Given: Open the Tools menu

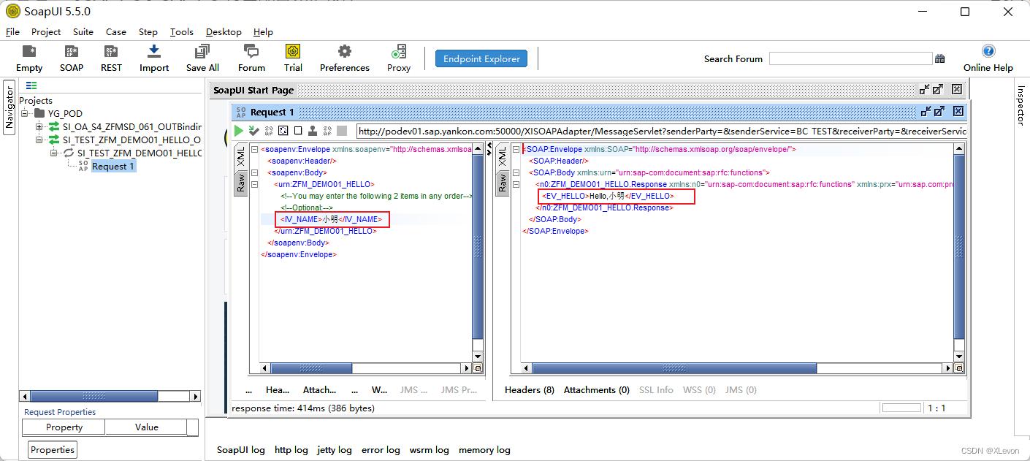Looking at the screenshot, I should click(182, 31).
